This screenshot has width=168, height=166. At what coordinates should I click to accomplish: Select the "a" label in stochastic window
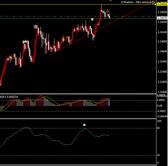point(84,125)
